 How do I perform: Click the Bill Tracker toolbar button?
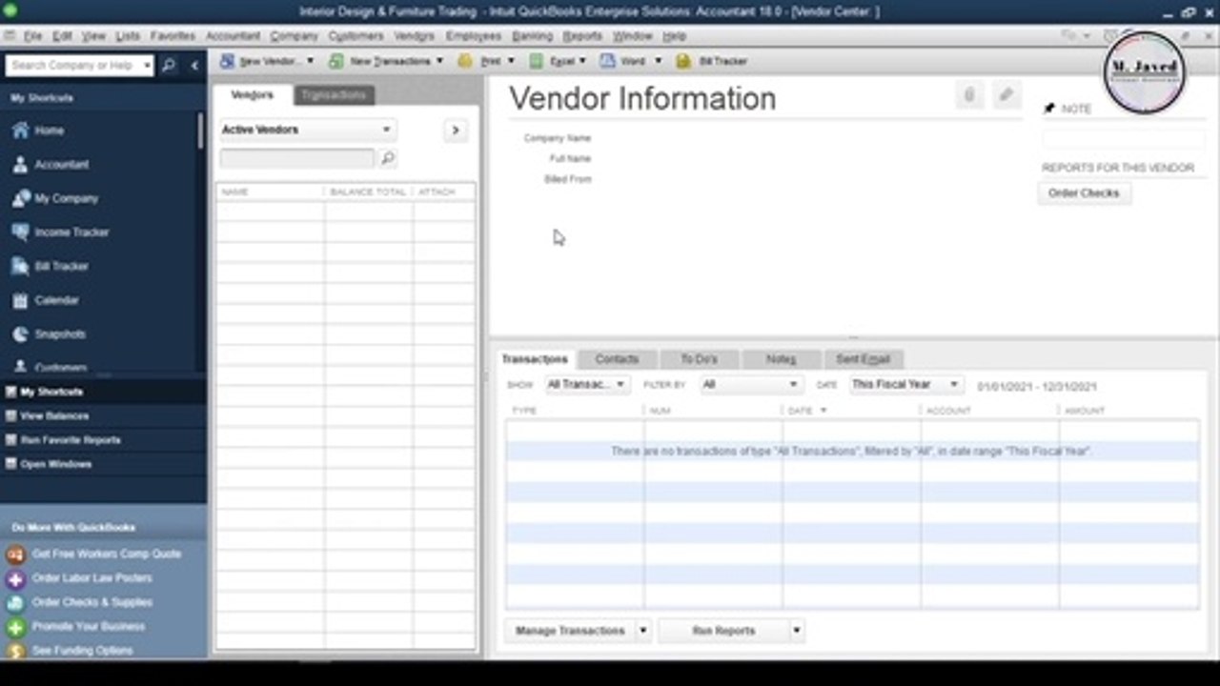pyautogui.click(x=712, y=61)
